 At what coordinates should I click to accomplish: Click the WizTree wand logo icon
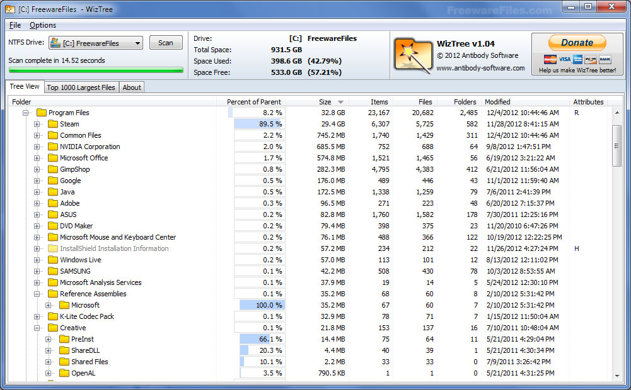pos(412,56)
